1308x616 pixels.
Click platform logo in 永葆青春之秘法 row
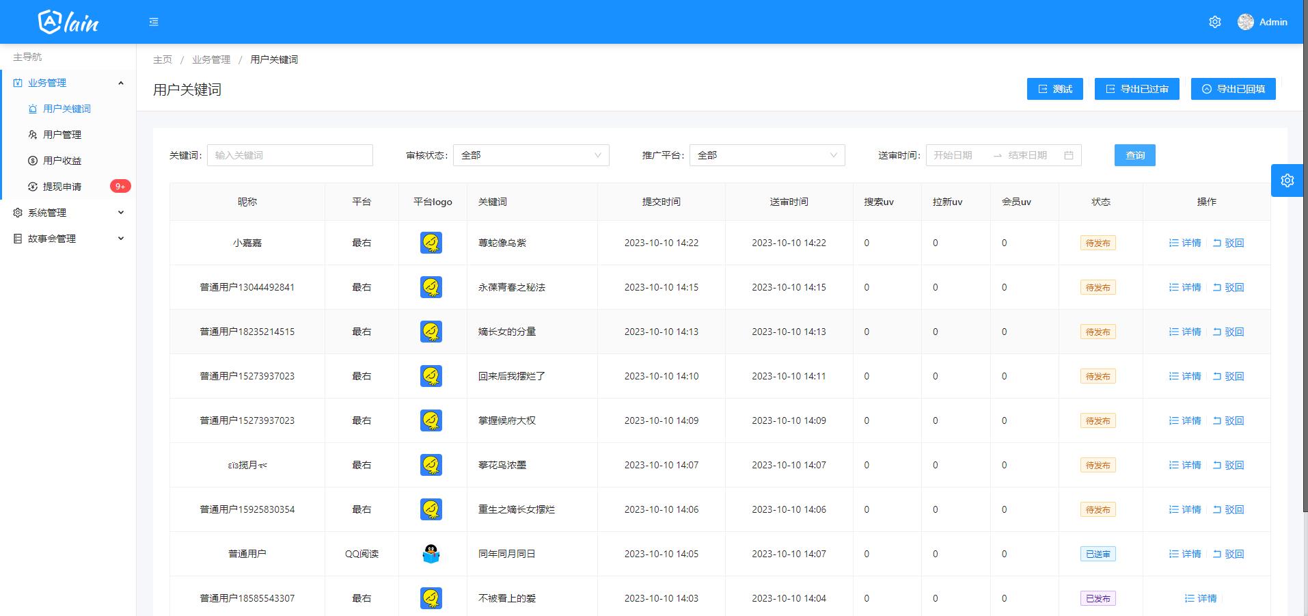click(431, 287)
